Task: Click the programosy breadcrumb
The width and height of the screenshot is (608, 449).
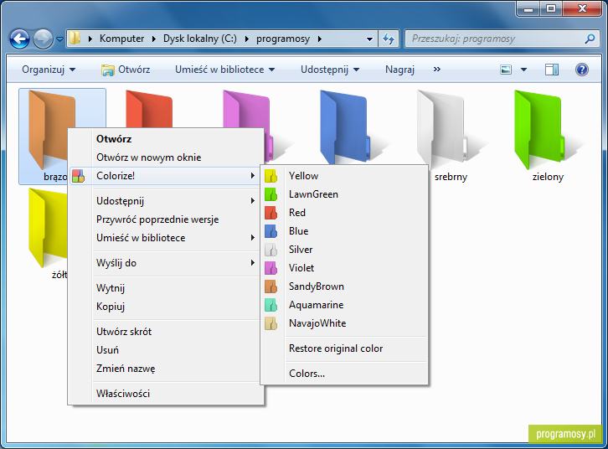Action: (x=283, y=39)
